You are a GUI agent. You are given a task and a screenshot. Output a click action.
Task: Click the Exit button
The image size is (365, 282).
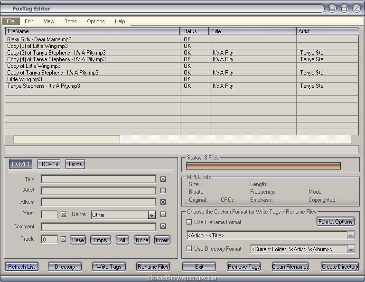coord(199,267)
